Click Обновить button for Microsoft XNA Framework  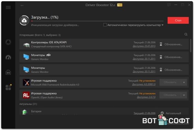(170, 82)
